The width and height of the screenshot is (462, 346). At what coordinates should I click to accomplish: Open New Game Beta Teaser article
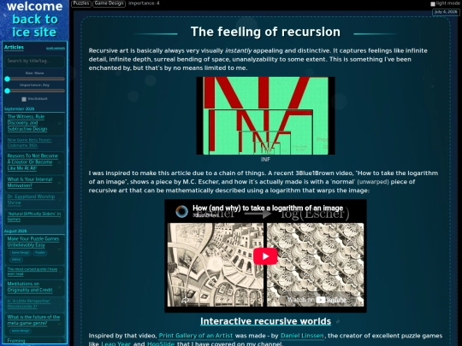pos(29,143)
